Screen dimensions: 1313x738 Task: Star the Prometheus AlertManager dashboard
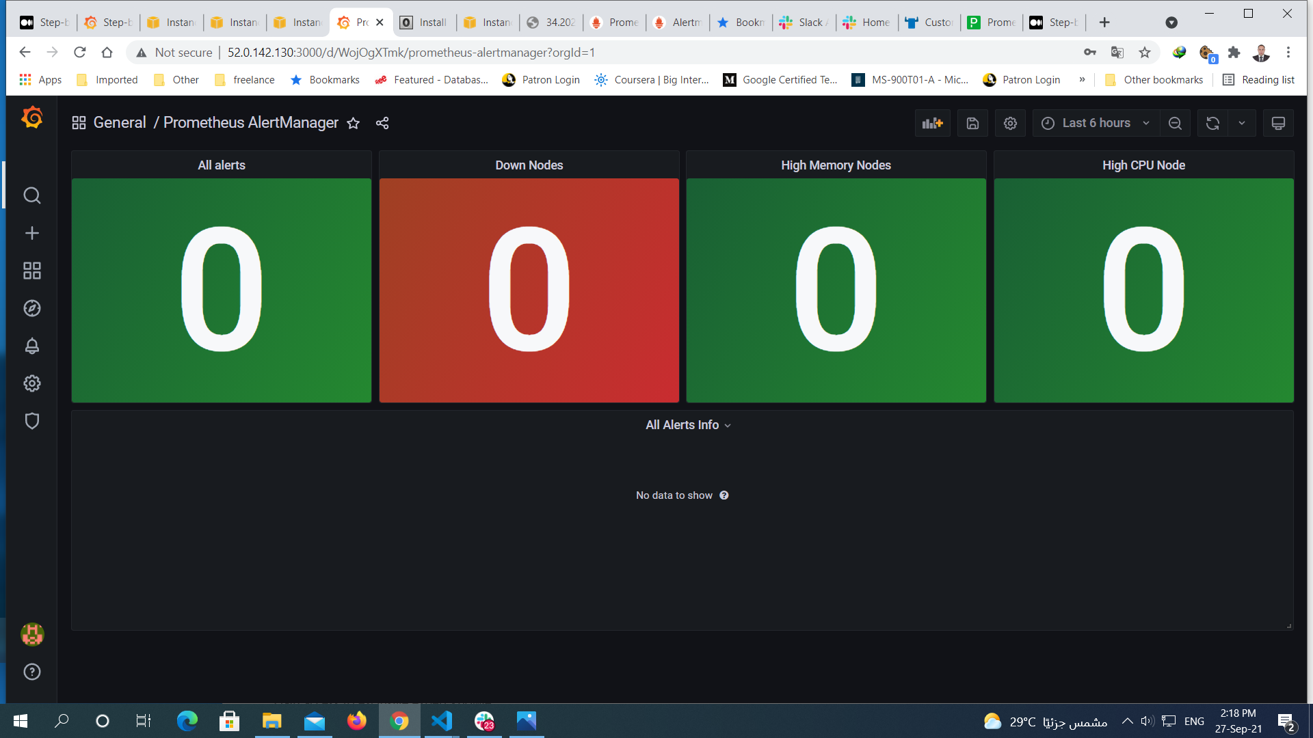[353, 124]
